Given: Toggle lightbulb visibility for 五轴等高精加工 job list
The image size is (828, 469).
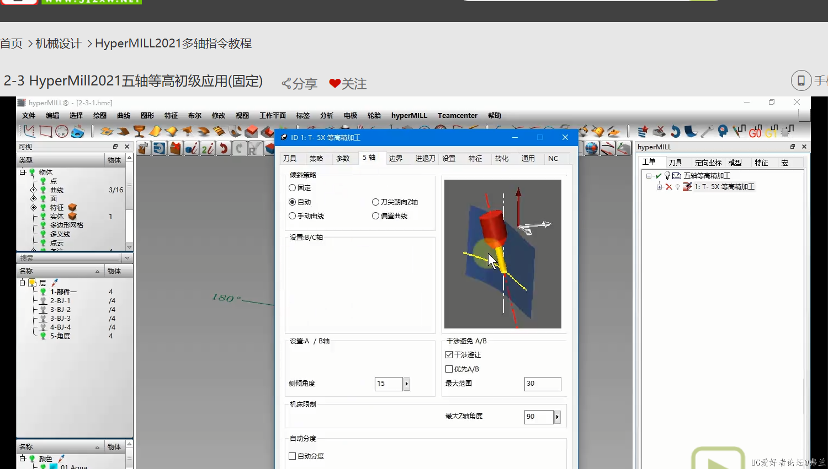Looking at the screenshot, I should click(667, 176).
